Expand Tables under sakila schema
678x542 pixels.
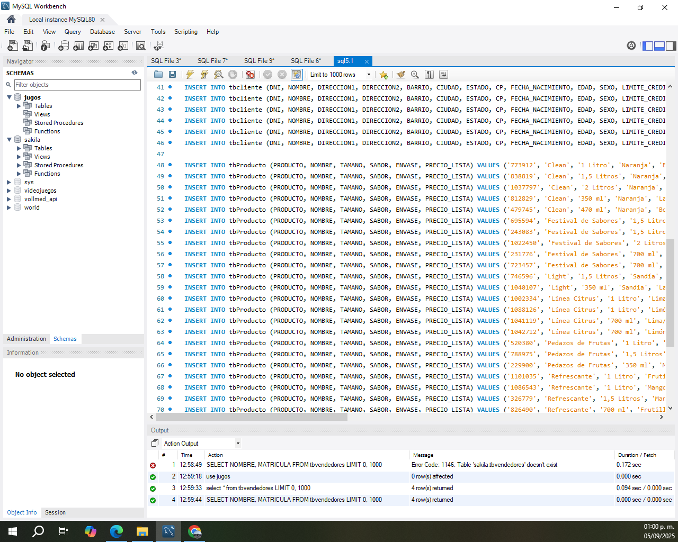19,148
